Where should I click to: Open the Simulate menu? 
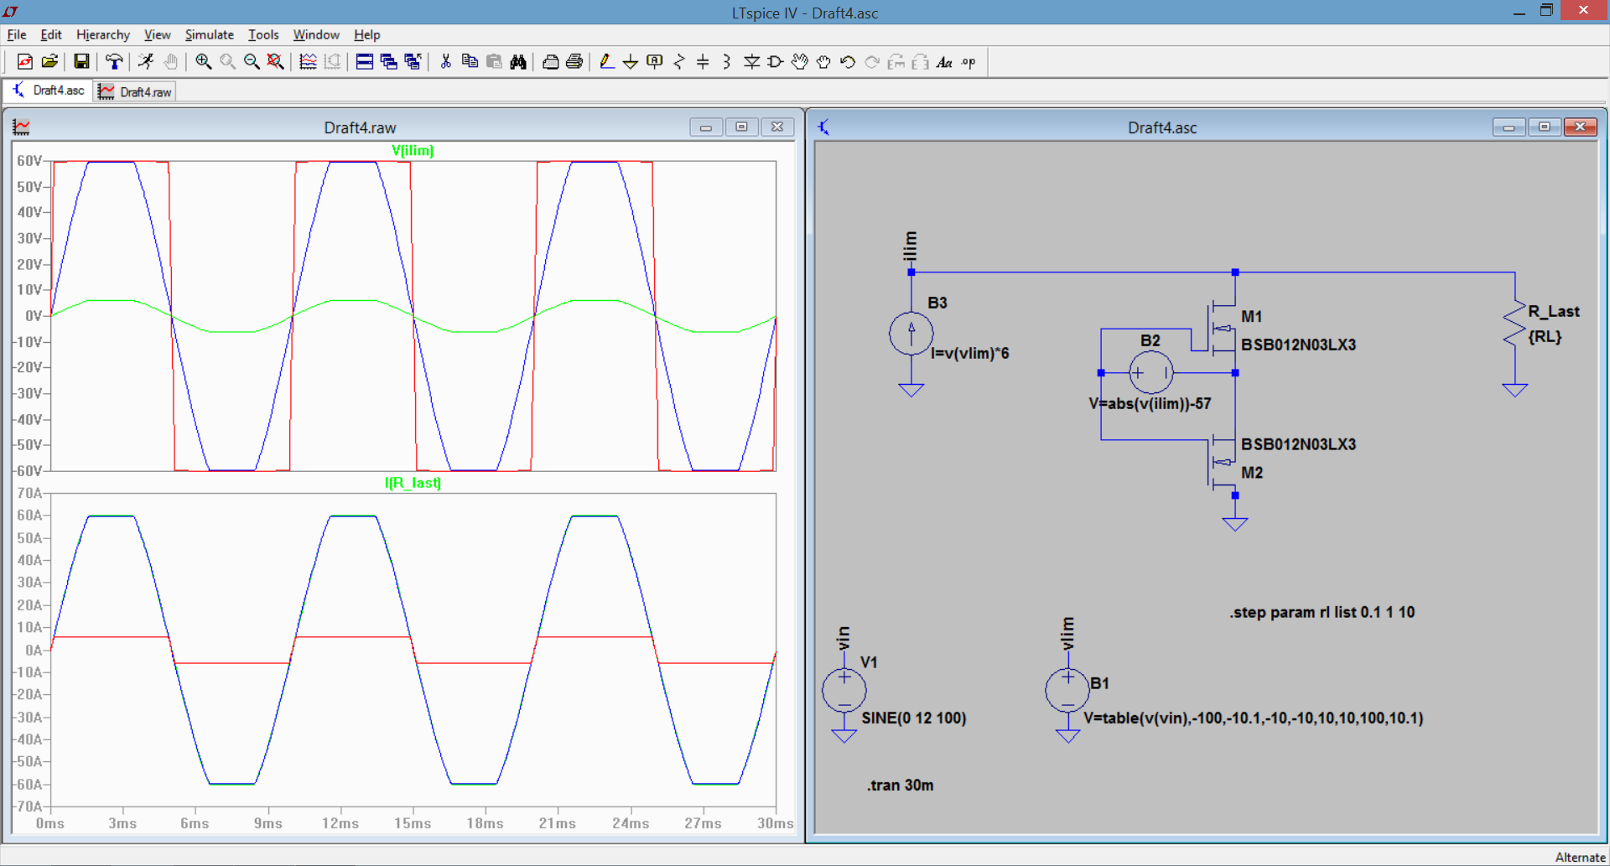tap(209, 34)
